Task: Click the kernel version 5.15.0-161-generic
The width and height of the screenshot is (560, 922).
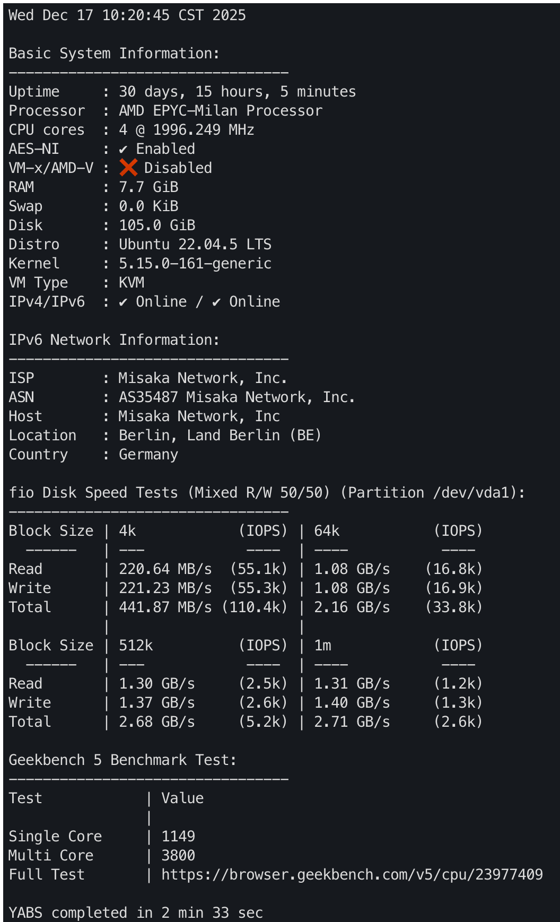Action: pos(195,263)
